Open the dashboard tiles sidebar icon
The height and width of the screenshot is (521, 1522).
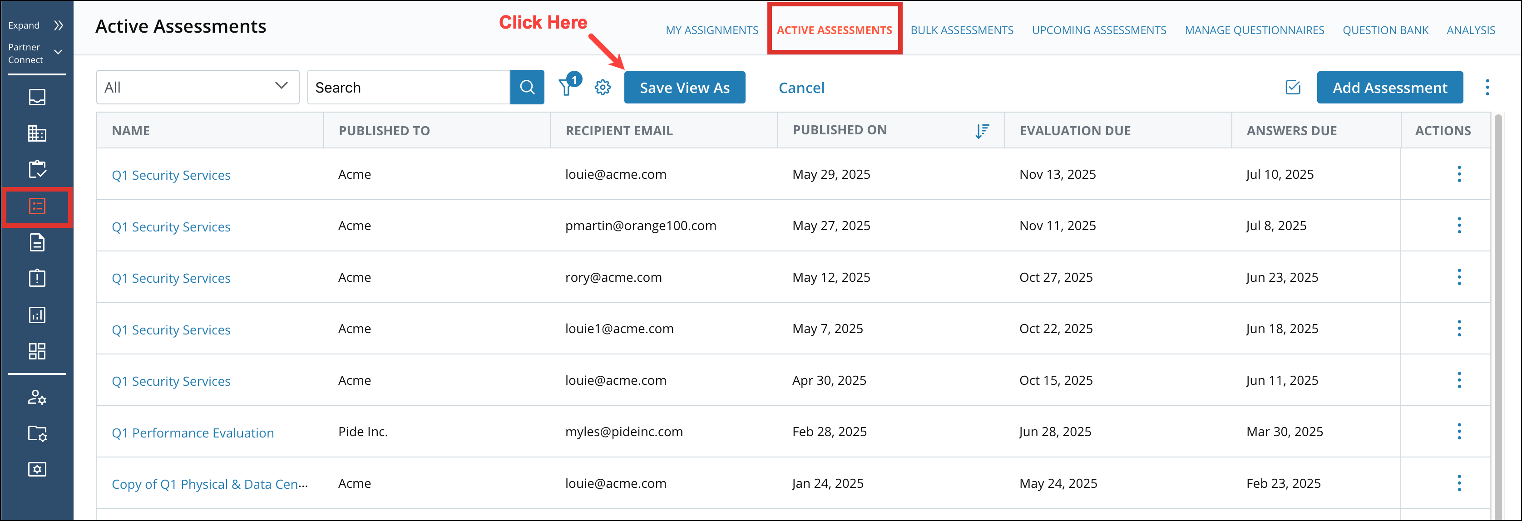click(x=37, y=351)
